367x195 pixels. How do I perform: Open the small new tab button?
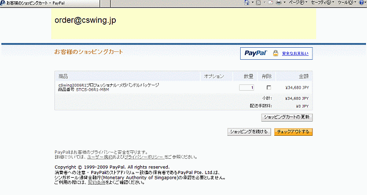[x=105, y=3]
